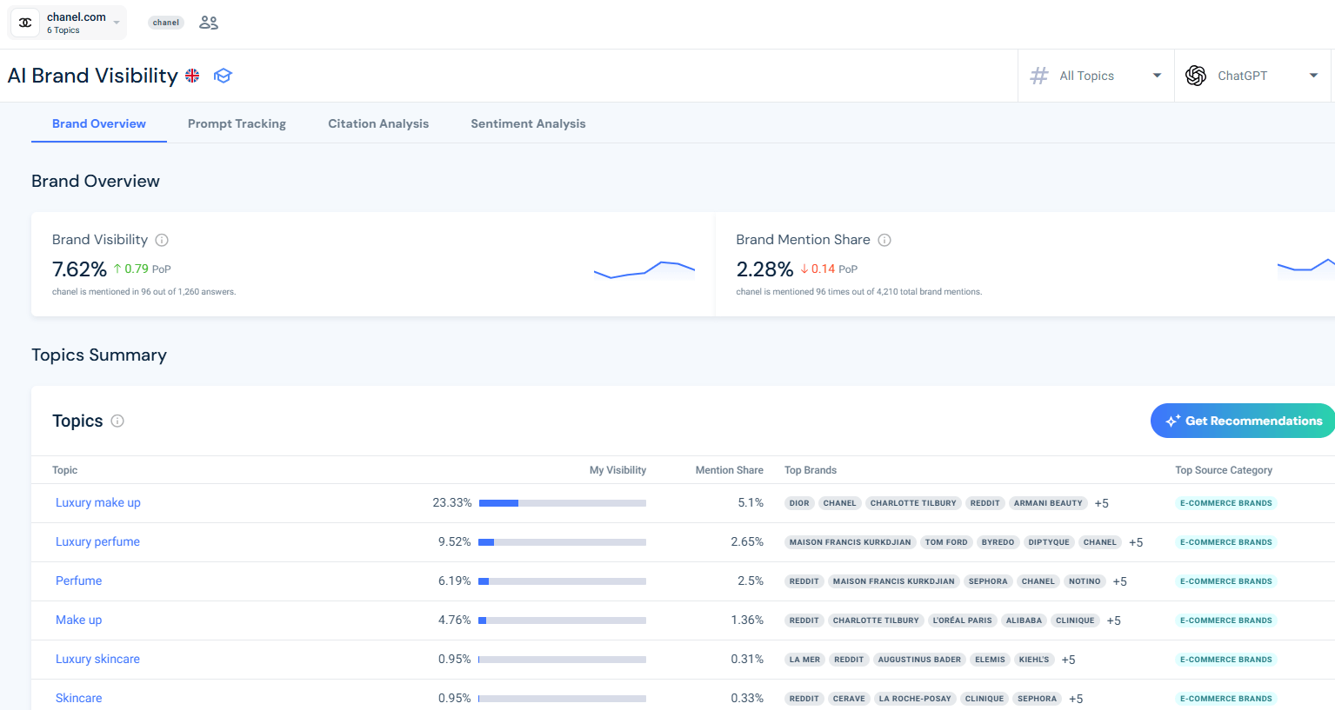
Task: Open the chanel.com project dropdown
Action: coord(67,23)
